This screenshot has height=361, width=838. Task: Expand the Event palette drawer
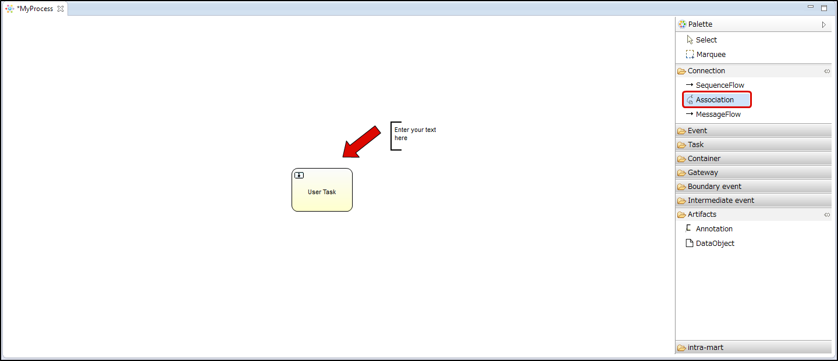(x=754, y=130)
